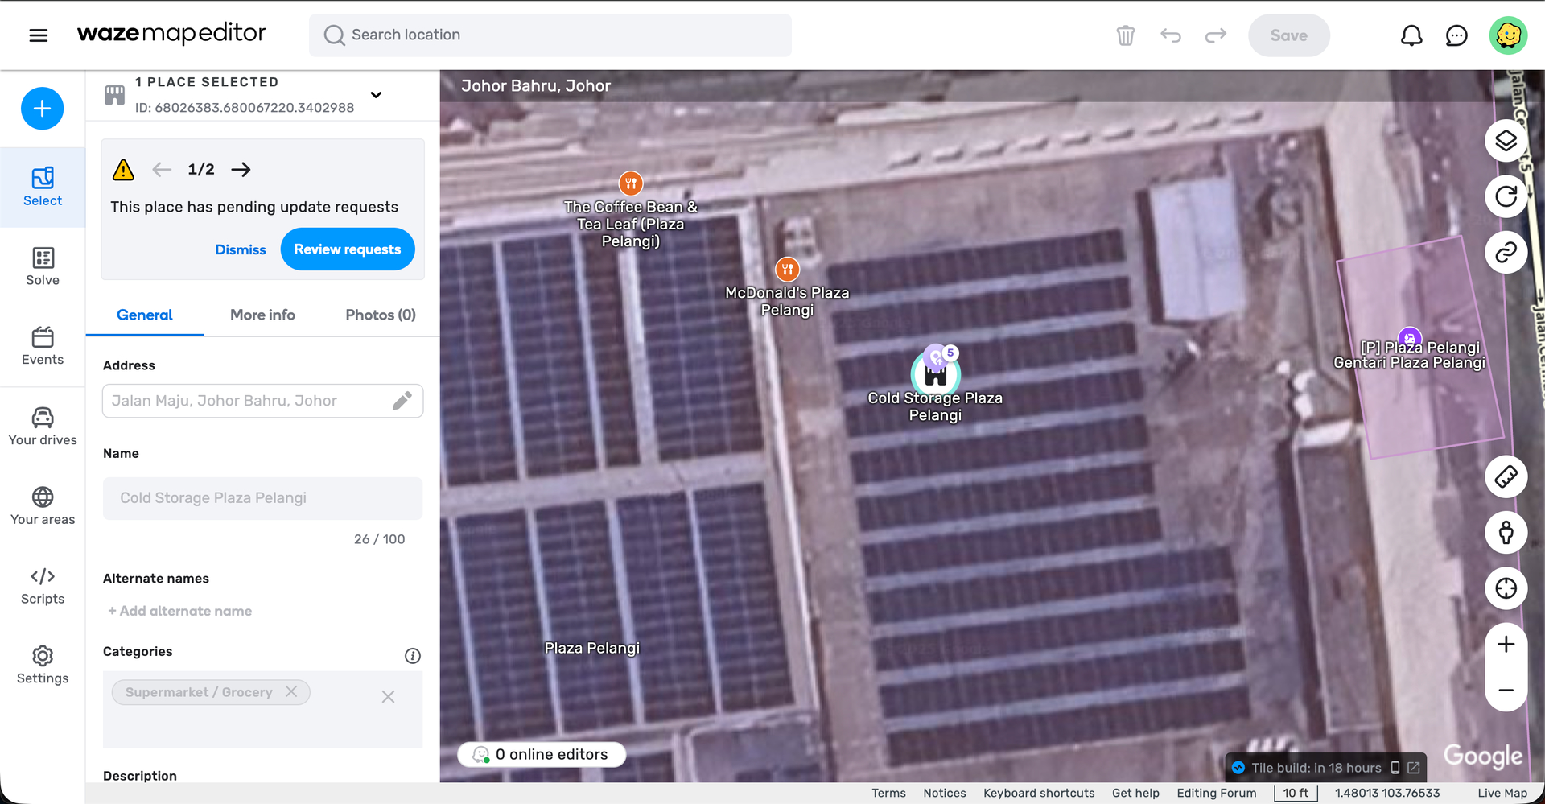Select the ruler measurement tool
1545x804 pixels.
1506,477
